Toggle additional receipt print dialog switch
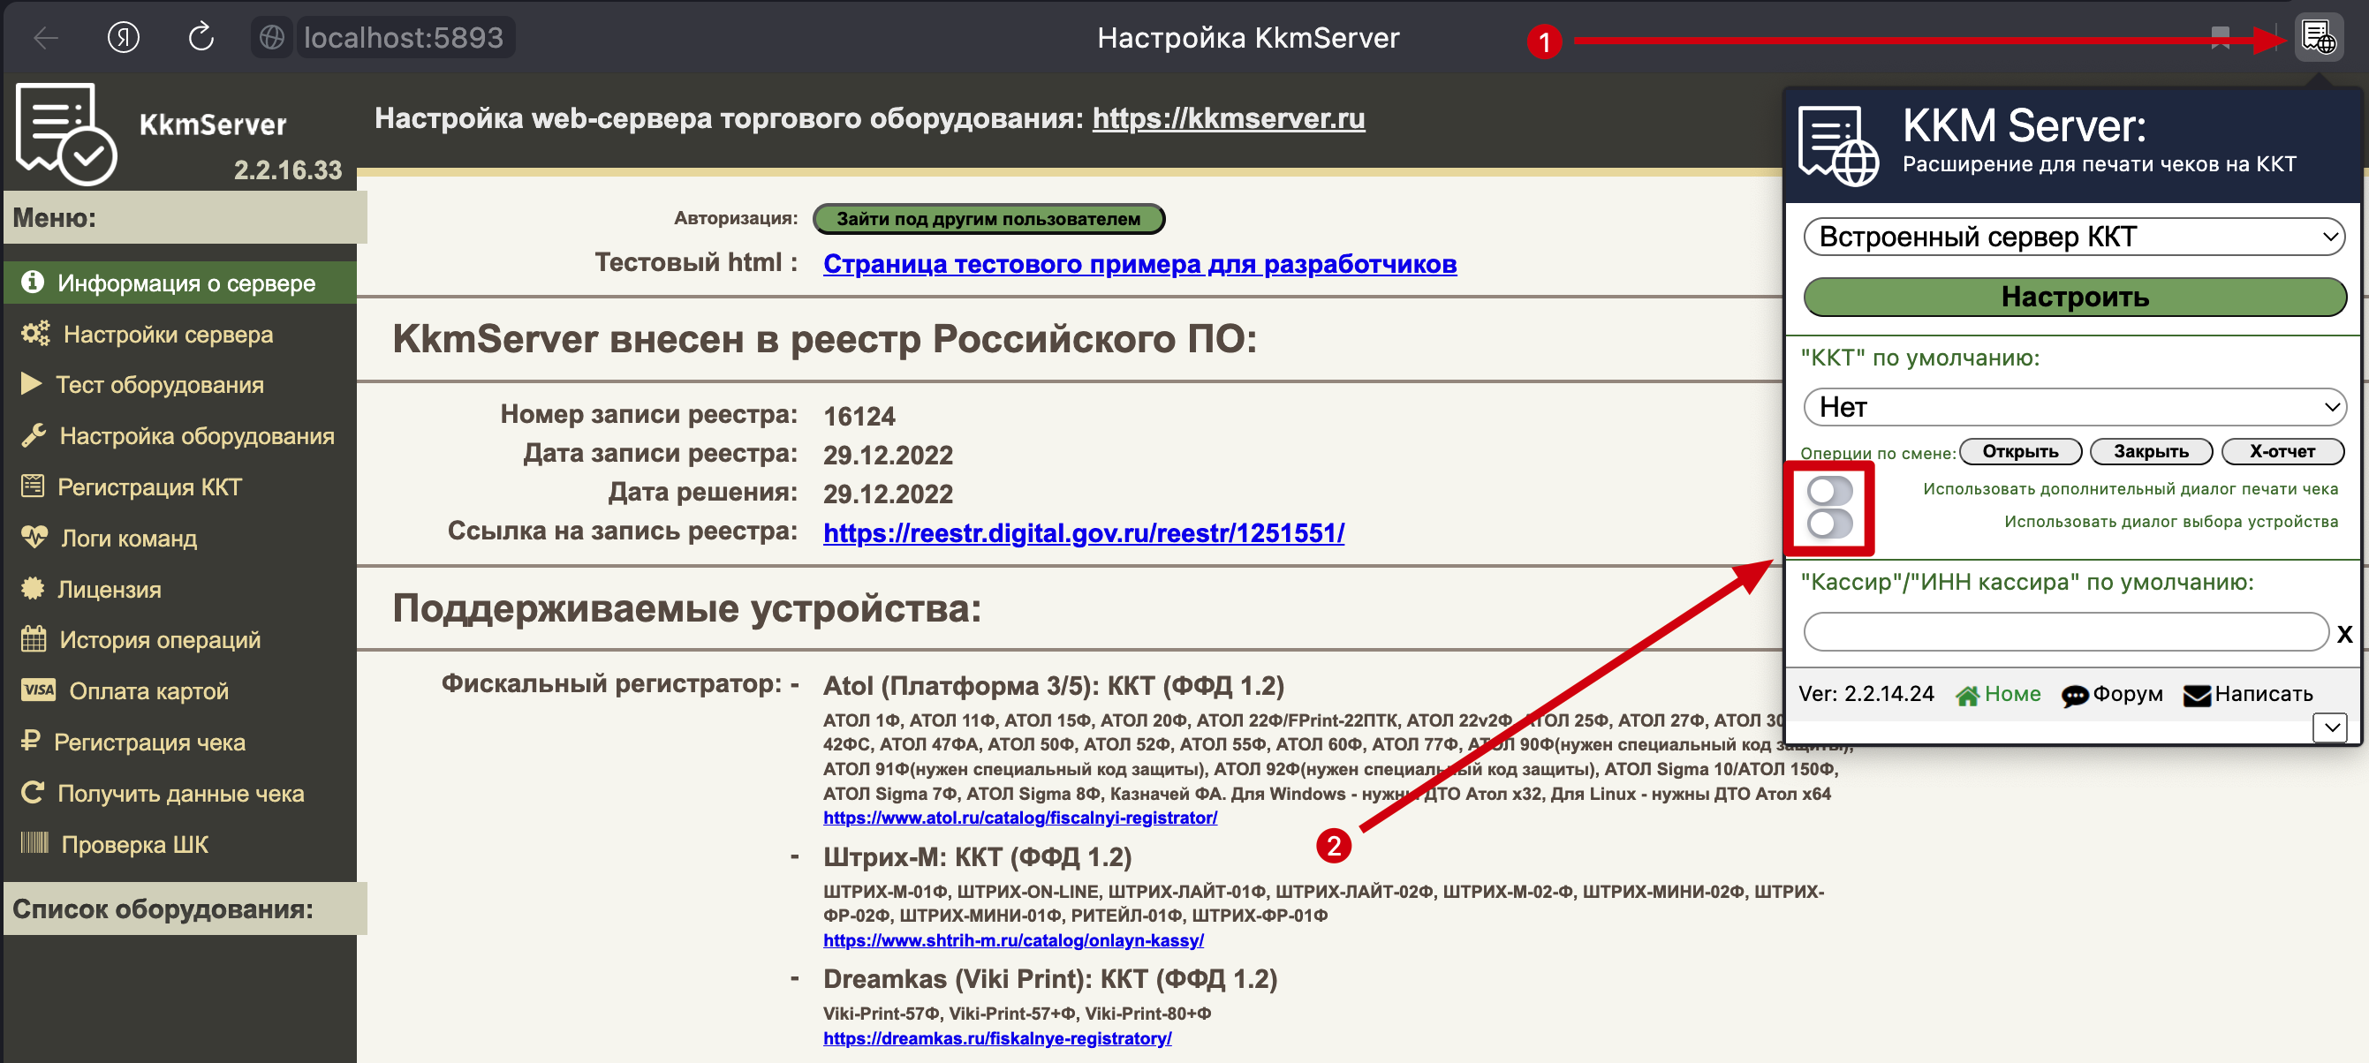 1829,490
